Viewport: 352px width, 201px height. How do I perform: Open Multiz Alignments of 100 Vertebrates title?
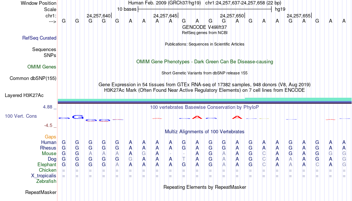[205, 132]
